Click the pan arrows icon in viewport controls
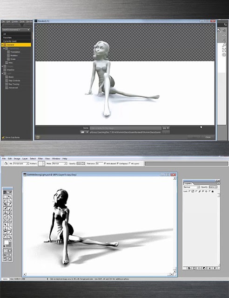Screen dimensions: 229x298 pos(224,40)
